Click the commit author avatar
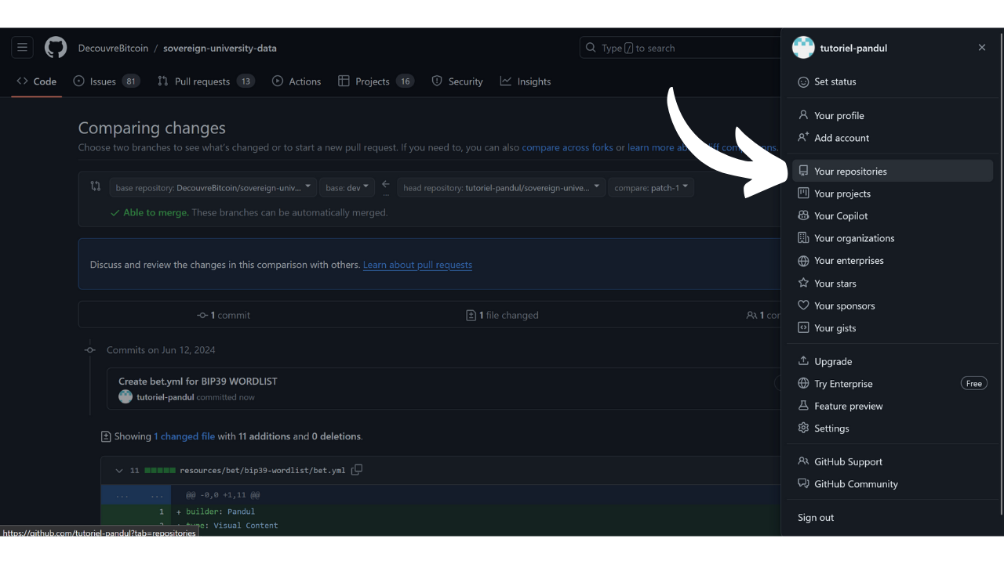 pos(125,397)
